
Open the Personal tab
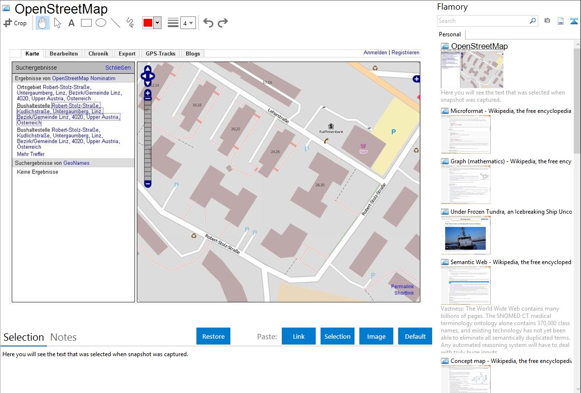point(450,34)
